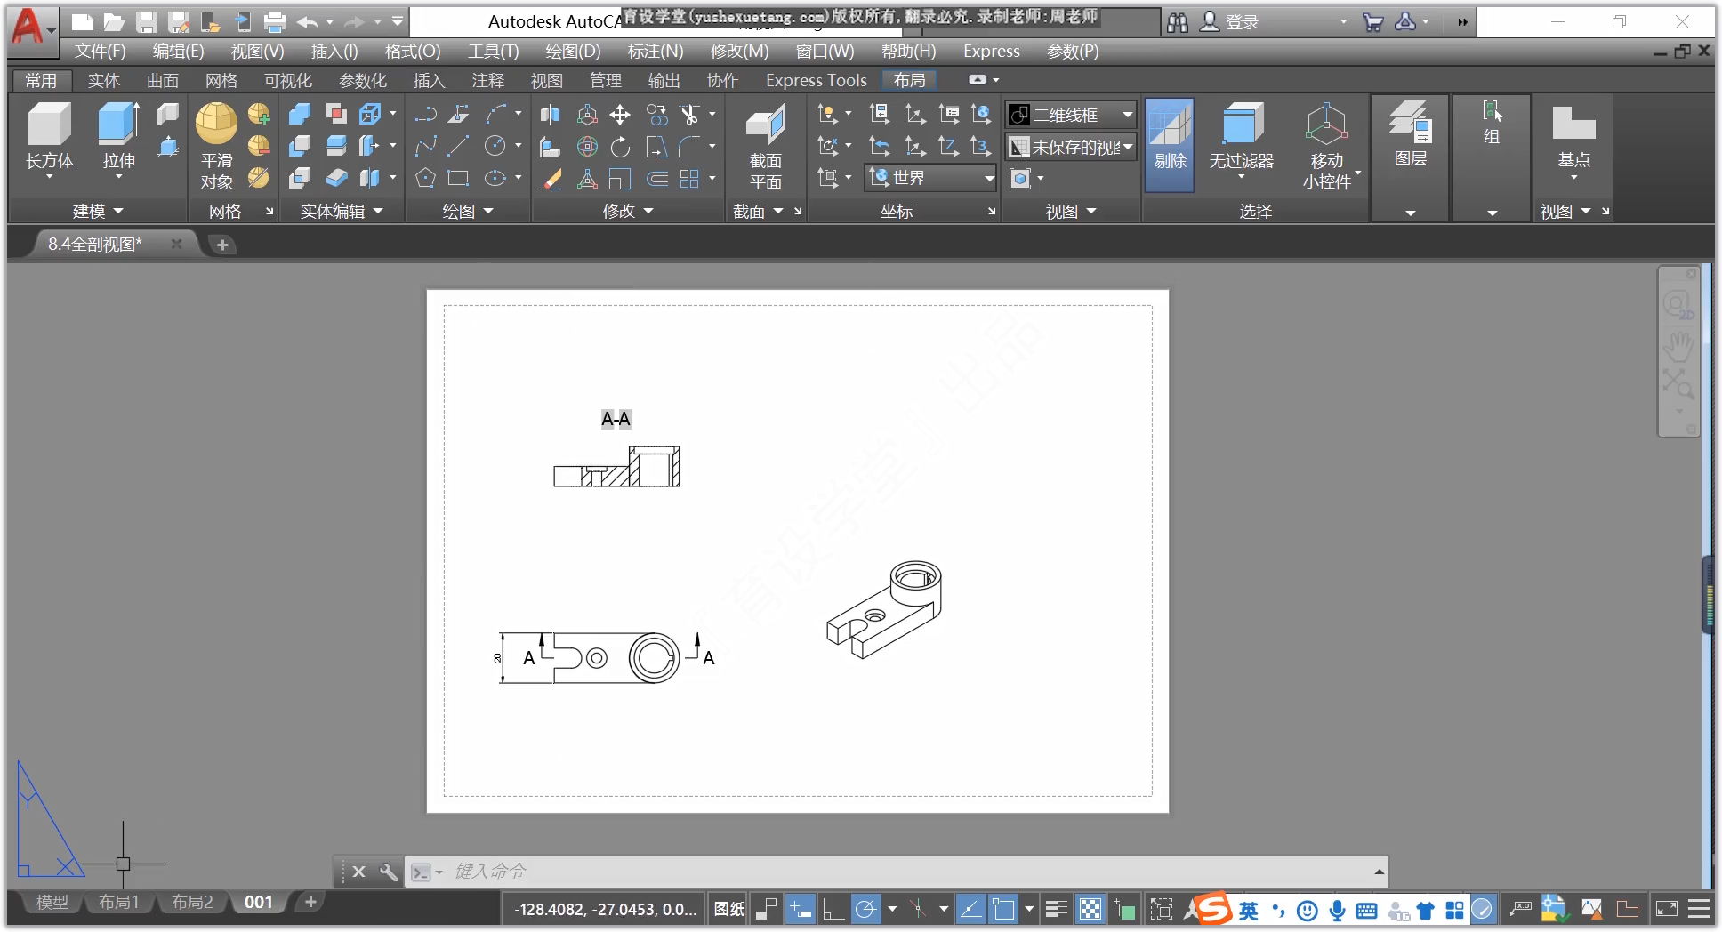
Task: Select the Mirror tool in Modify panel
Action: click(551, 115)
